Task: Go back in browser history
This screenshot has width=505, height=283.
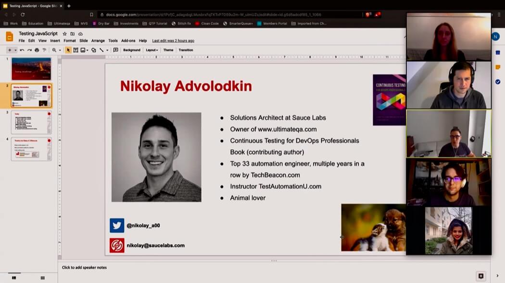Action: point(6,14)
